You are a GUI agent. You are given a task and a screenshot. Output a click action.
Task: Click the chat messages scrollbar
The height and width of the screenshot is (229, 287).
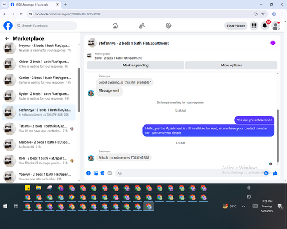pyautogui.click(x=278, y=136)
